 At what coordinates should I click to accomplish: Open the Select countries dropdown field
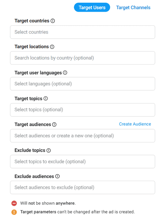pyautogui.click(x=82, y=32)
